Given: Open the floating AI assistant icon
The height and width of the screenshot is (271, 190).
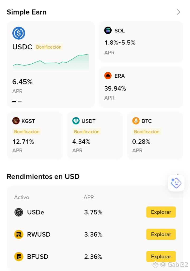Looking at the screenshot, I should point(176,183).
